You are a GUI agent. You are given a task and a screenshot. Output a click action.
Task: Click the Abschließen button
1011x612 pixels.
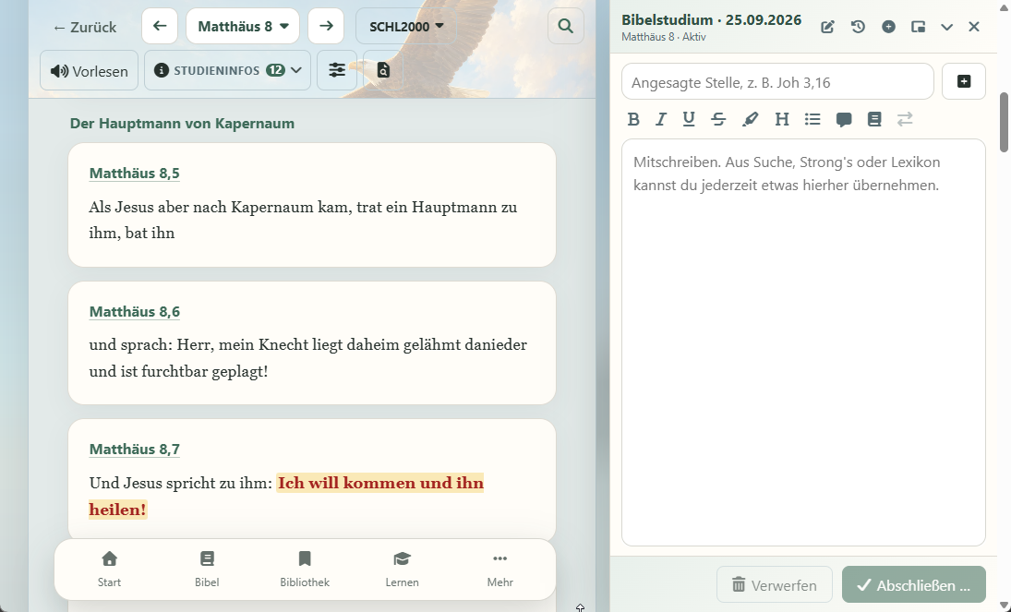(x=914, y=585)
